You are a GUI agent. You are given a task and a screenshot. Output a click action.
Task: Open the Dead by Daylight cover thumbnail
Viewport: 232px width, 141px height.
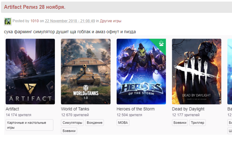pyautogui.click(x=197, y=71)
